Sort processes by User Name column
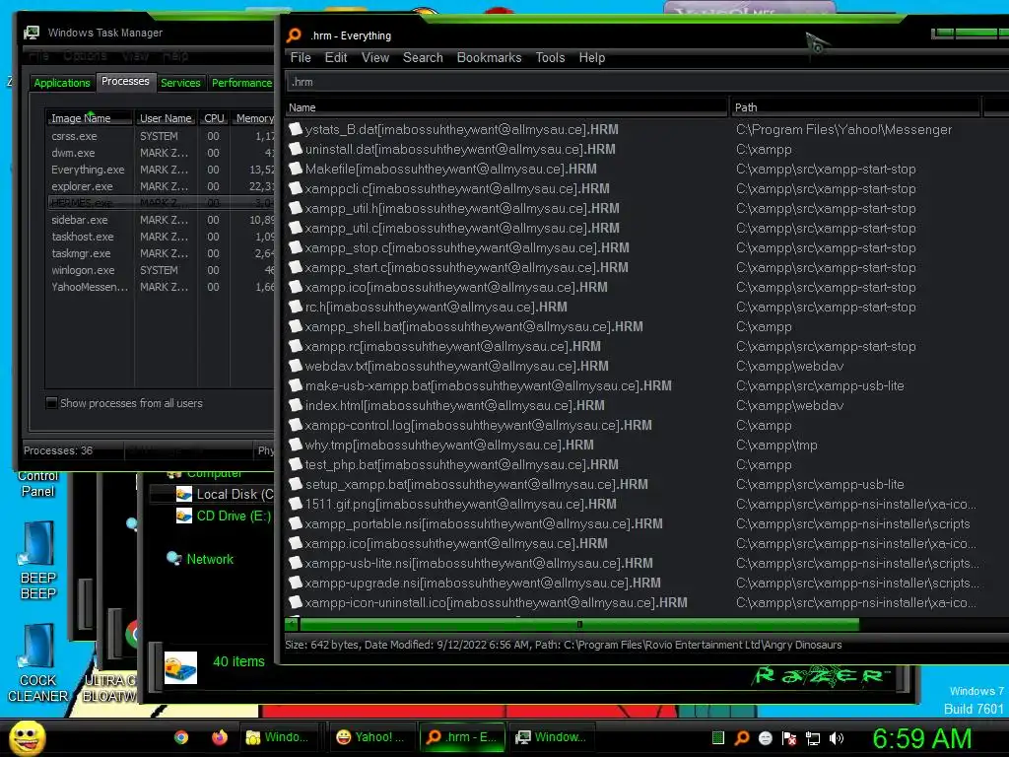Image resolution: width=1009 pixels, height=757 pixels. [166, 118]
